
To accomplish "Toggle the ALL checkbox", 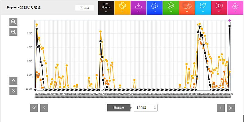I will (x=81, y=8).
